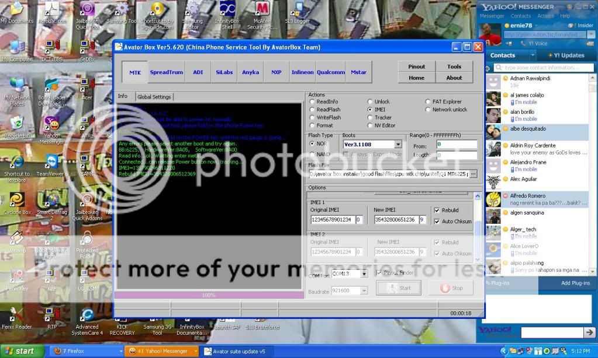
Task: Uncheck the IMEI 1 Rebuild checkbox
Action: 437,210
